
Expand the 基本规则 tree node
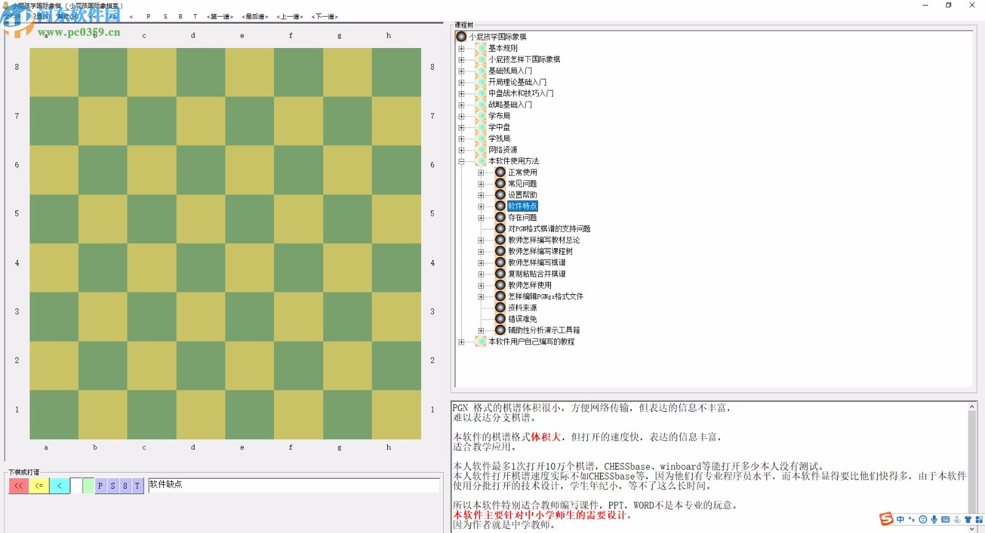461,48
